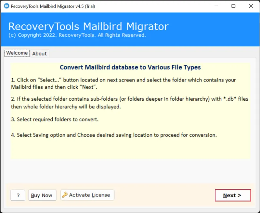The width and height of the screenshot is (260, 213).
Task: Click the window title text in title bar
Action: [53, 6]
